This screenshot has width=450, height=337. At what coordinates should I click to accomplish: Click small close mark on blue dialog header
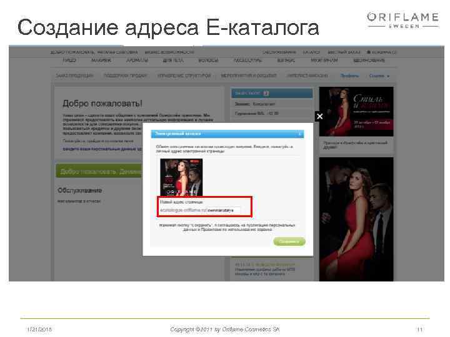299,134
